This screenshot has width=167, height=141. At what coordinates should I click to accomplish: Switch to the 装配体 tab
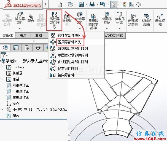click(7, 35)
